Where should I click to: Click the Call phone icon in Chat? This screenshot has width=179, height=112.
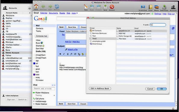coord(34,99)
